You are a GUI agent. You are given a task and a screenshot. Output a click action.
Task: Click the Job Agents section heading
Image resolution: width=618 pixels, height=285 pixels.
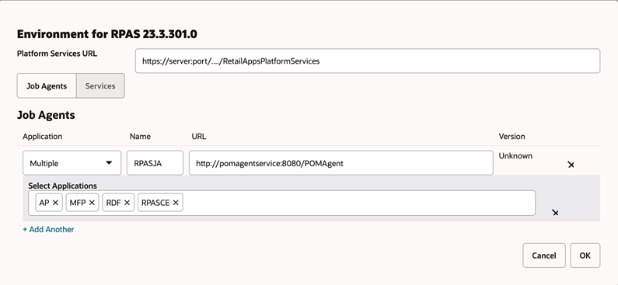click(x=46, y=116)
